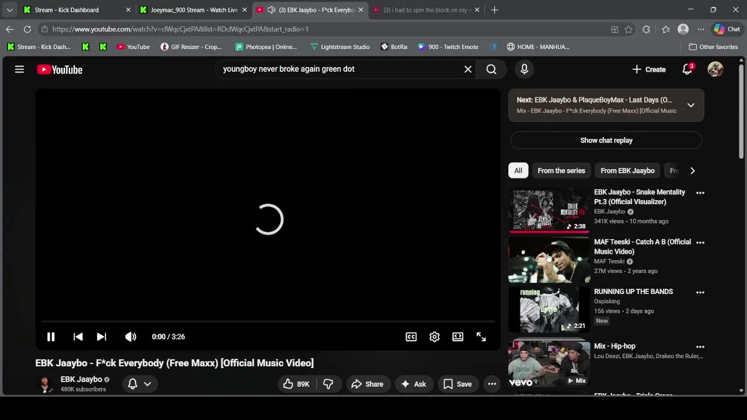Pause the video
The image size is (747, 420).
coord(51,337)
